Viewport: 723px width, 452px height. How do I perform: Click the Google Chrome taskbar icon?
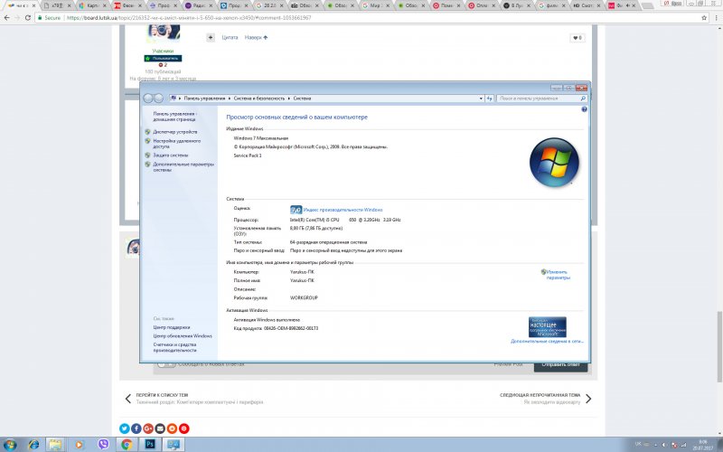127,444
